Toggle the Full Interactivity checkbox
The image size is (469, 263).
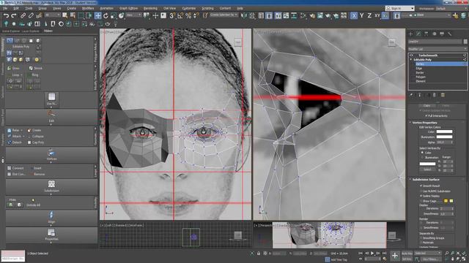coord(426,115)
